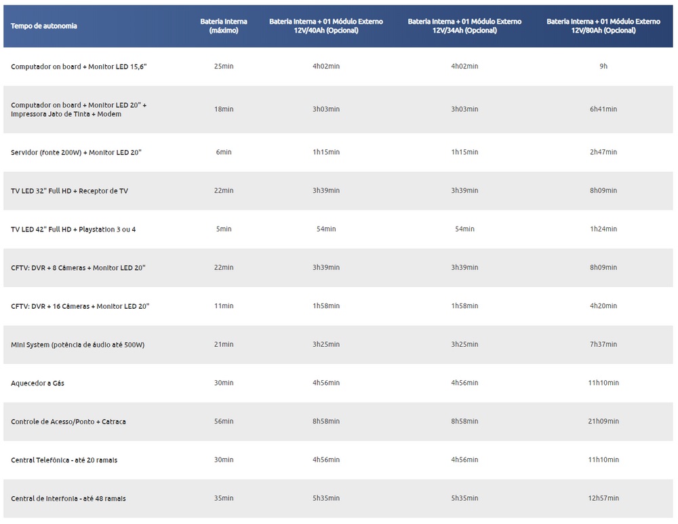Screen dimensions: 678x524
Task: Click the '12h57min' value in last row
Action: point(603,499)
